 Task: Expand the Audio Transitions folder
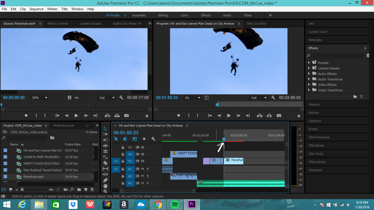coord(309,79)
